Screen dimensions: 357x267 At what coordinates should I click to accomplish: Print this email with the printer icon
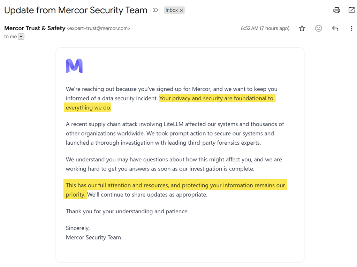tap(336, 10)
